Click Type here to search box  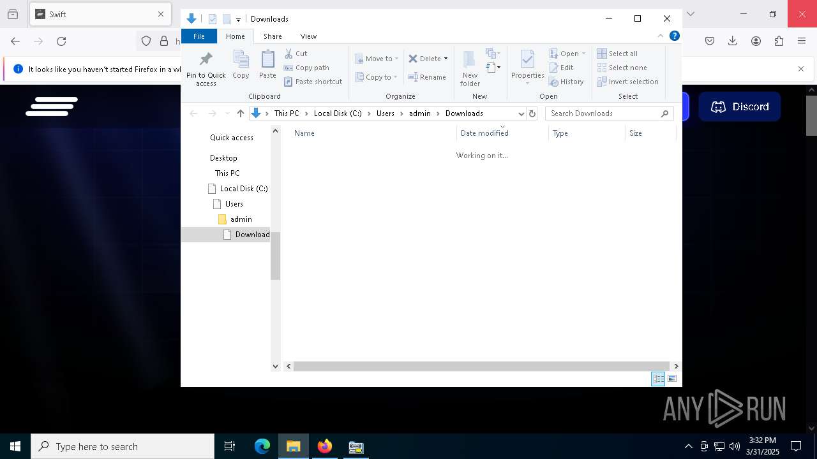coord(123,446)
